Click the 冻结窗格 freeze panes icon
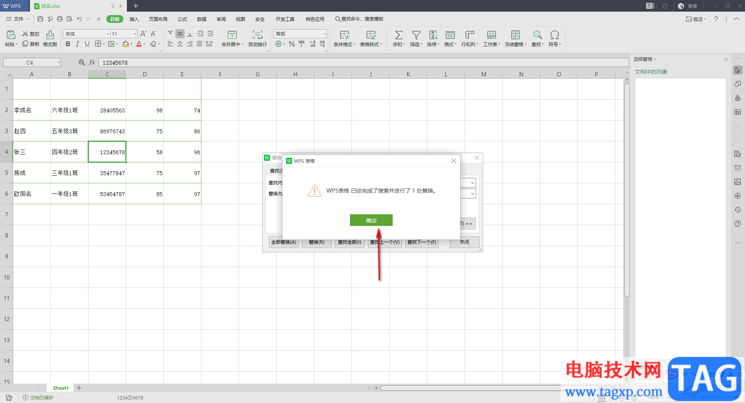 tap(515, 35)
